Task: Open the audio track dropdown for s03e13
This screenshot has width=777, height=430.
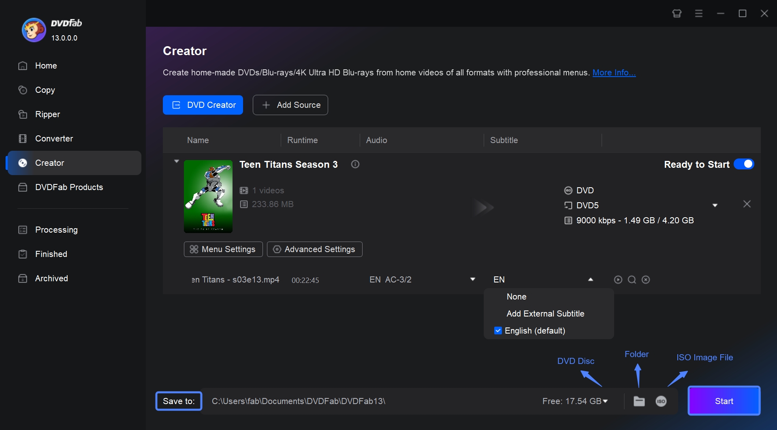Action: [472, 279]
